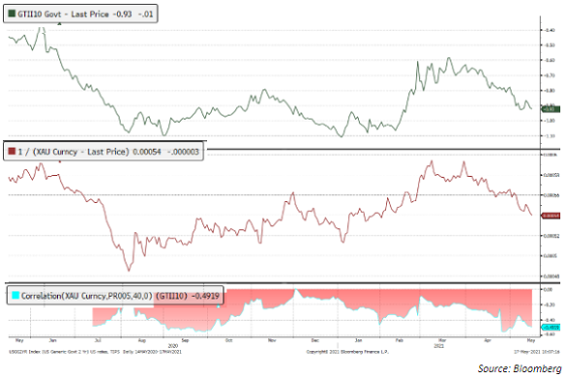Click the '2020' year label under the time axis
This screenshot has width=566, height=377.
coord(173,346)
